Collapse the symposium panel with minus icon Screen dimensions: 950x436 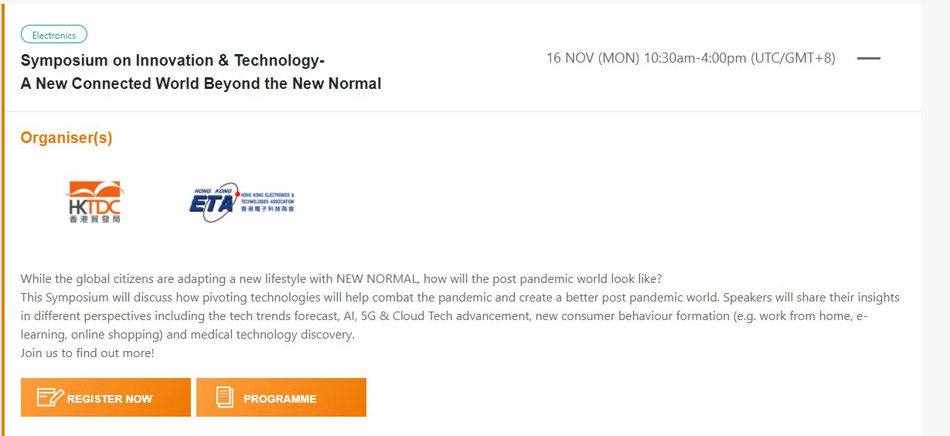869,58
